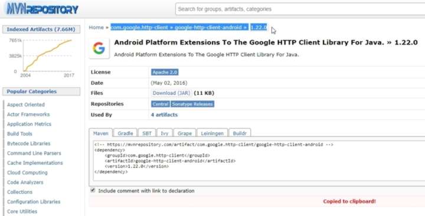The width and height of the screenshot is (425, 216).
Task: Open the Cloud Computing category
Action: point(27,172)
